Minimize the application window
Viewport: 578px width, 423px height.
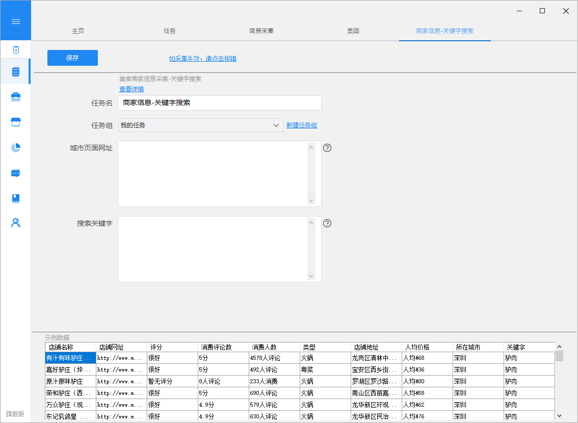point(519,11)
